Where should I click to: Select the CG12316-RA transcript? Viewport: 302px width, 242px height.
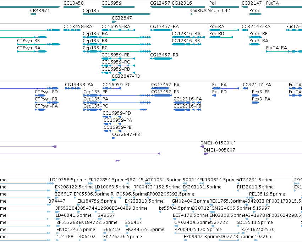(188, 37)
